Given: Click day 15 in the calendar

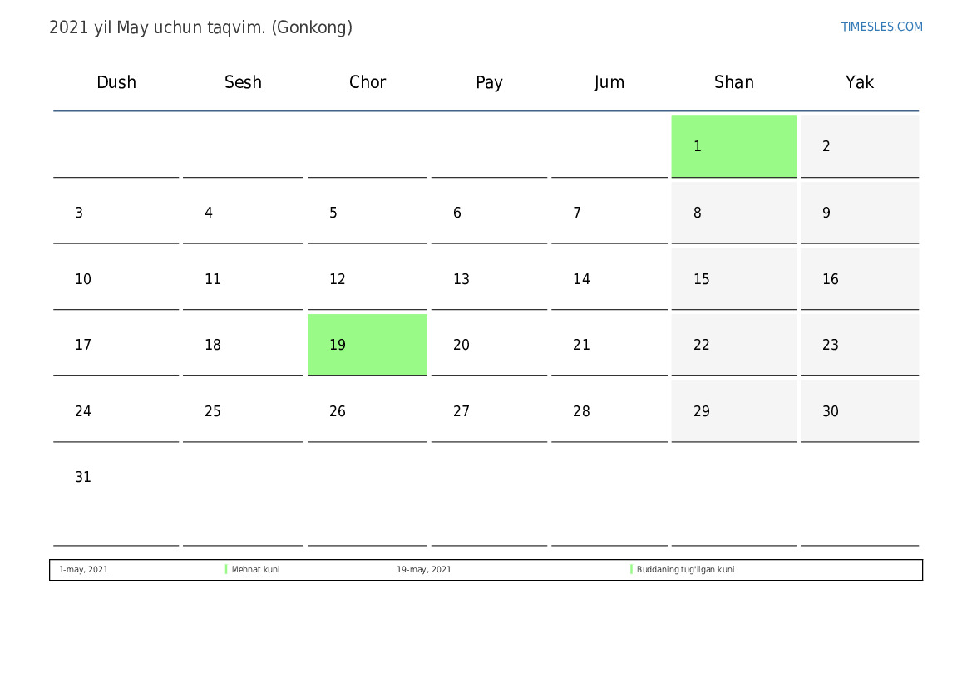Looking at the screenshot, I should 733,279.
